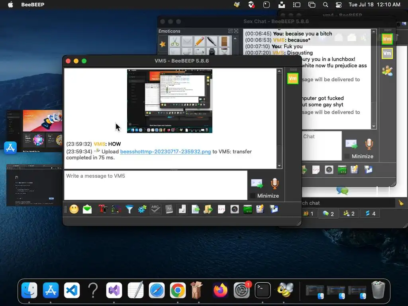
Task: Open the star favorites emoticon tab
Action: [x=163, y=44]
